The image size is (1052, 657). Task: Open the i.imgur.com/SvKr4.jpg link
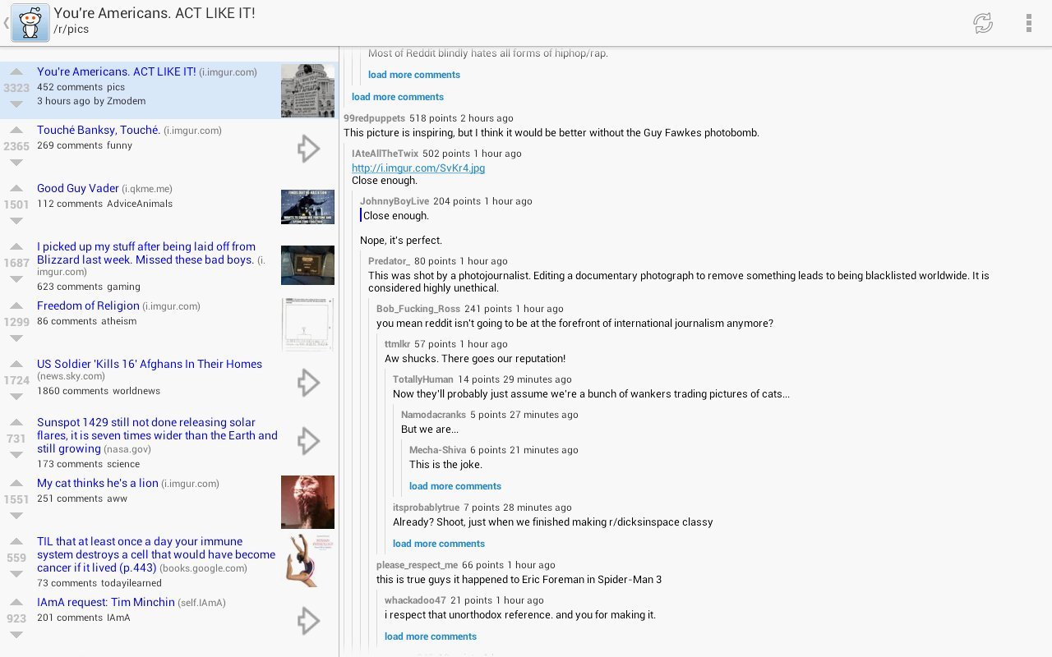[418, 168]
